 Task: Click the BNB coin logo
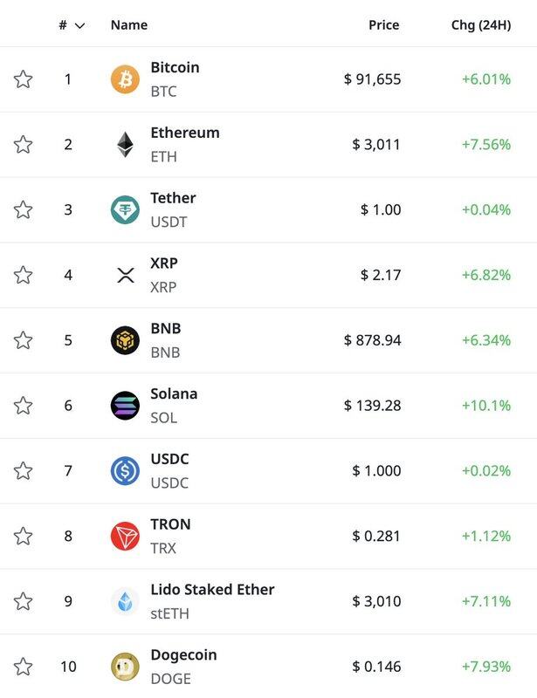(125, 340)
